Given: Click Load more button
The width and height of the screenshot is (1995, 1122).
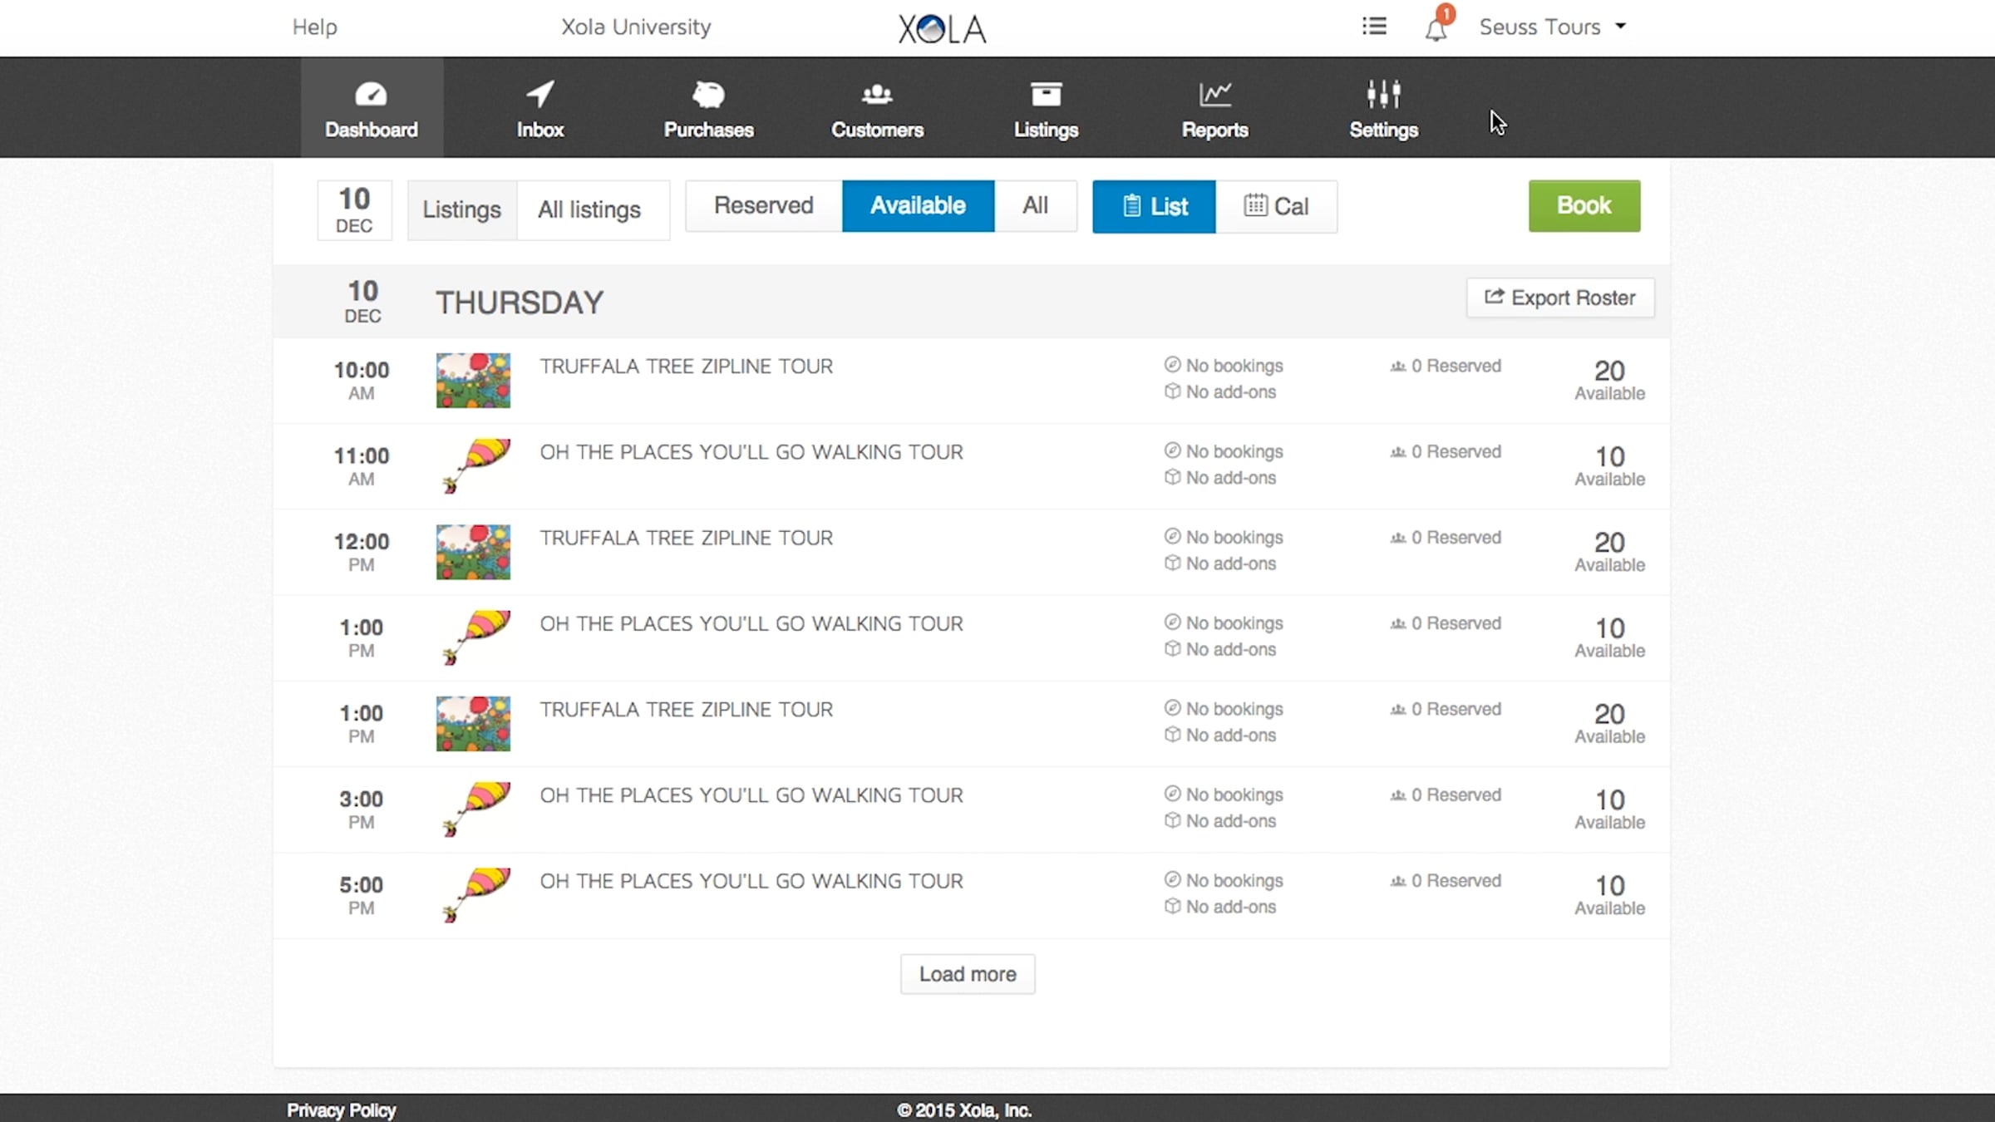Looking at the screenshot, I should [968, 974].
